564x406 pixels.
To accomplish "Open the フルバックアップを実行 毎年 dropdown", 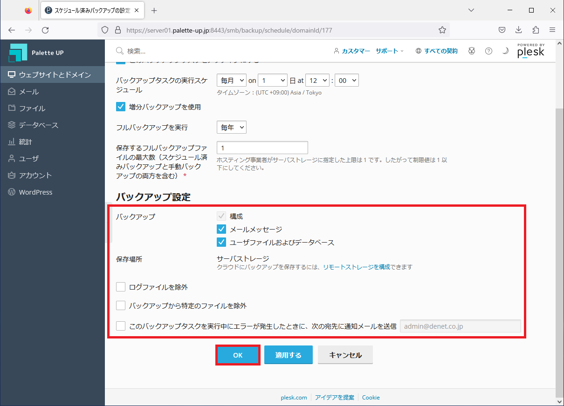I will pyautogui.click(x=232, y=127).
